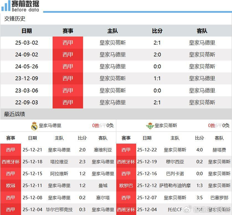Click the Real Betis crest icon
Image resolution: width=232 pixels, height=215 pixels.
[150, 126]
